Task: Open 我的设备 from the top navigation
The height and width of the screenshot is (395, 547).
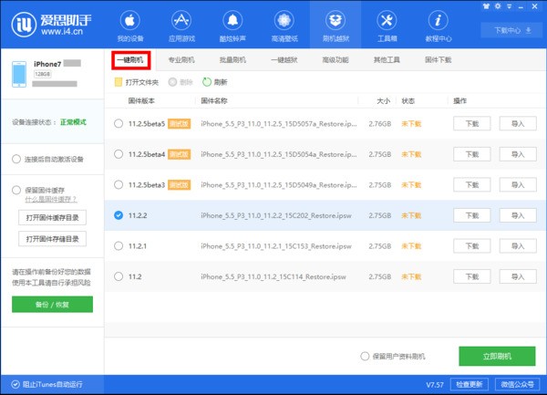Action: 130,25
